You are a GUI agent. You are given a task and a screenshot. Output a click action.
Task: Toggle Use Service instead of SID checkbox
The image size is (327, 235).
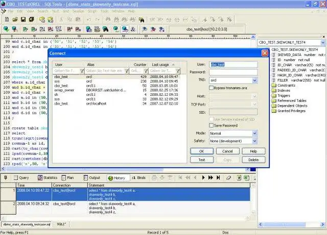[211, 119]
